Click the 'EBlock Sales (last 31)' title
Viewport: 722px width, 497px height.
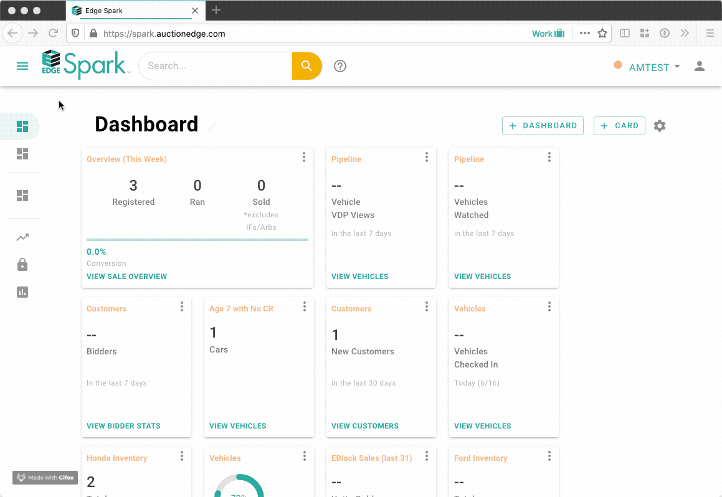tap(372, 458)
